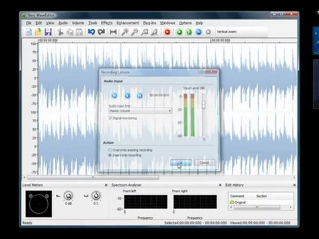Click the volume knob showing 0 dB
This screenshot has height=239, width=319.
click(68, 196)
